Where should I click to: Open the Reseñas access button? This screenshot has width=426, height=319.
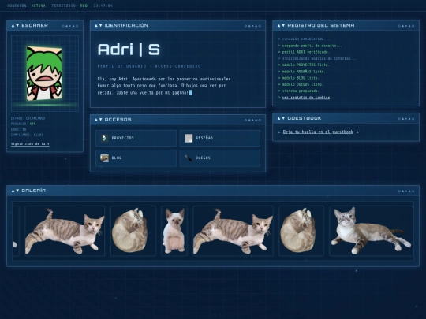220,138
